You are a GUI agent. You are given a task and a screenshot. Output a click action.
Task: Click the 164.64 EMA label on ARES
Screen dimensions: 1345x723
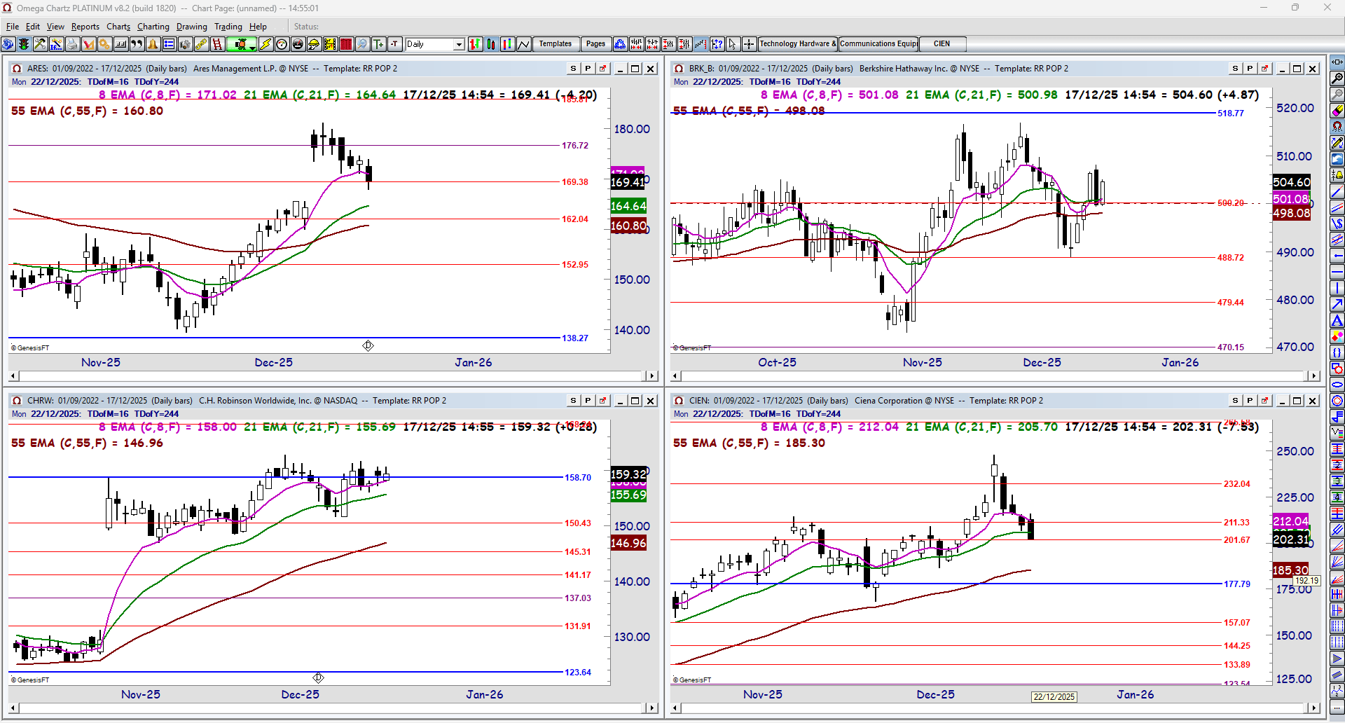628,206
